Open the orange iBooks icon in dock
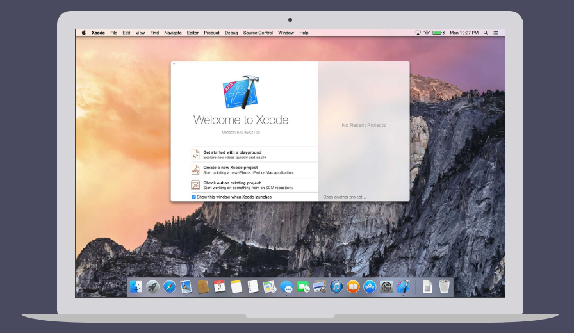 pos(353,286)
